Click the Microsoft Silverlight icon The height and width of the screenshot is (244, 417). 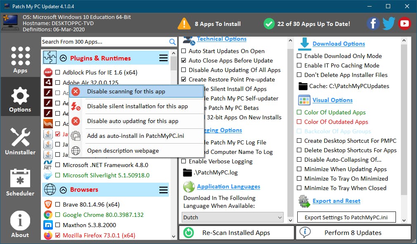(48, 175)
